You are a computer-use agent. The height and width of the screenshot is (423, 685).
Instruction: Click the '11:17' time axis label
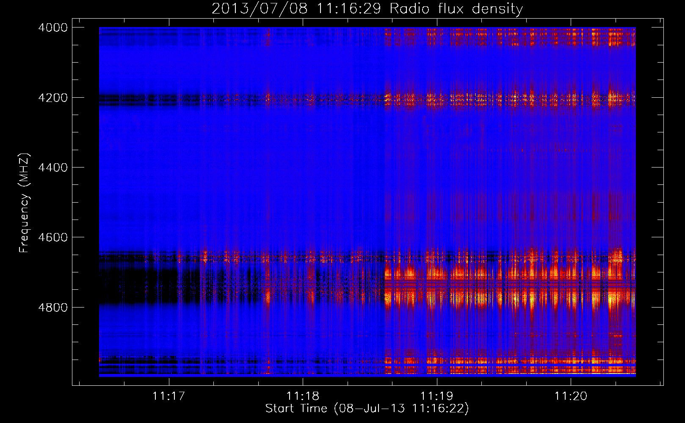pos(169,396)
